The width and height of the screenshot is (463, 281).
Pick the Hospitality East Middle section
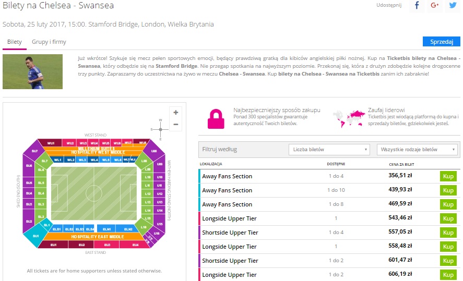[94, 237]
